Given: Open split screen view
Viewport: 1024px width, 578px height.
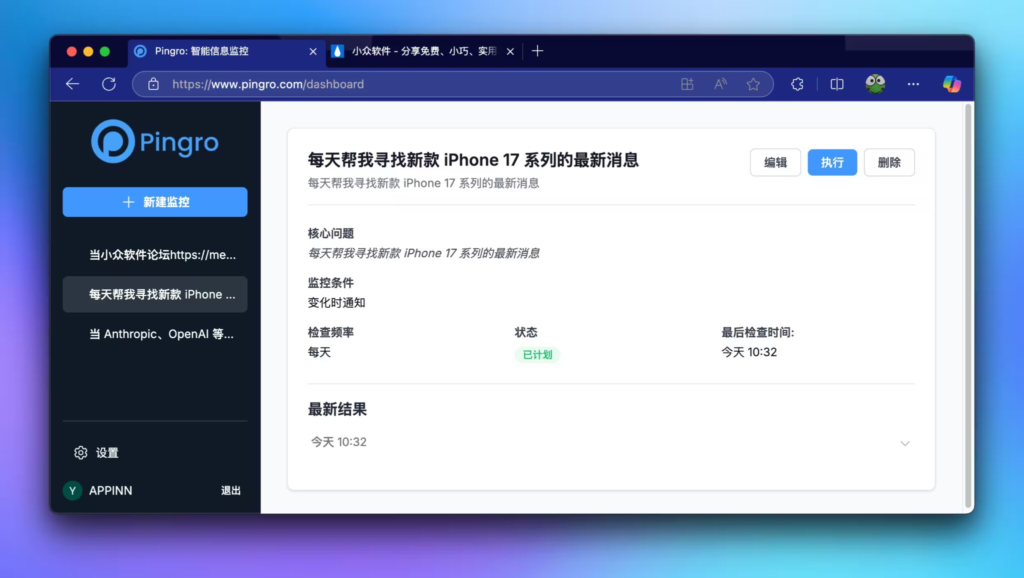Looking at the screenshot, I should (836, 83).
